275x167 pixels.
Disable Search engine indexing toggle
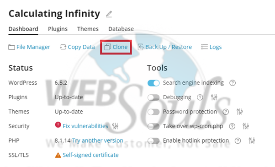pyautogui.click(x=153, y=83)
